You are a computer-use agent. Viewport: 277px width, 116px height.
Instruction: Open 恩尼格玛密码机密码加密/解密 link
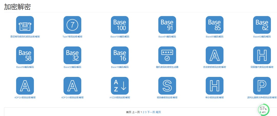pos(25,37)
